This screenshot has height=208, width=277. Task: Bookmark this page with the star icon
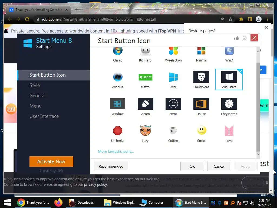pos(230,19)
